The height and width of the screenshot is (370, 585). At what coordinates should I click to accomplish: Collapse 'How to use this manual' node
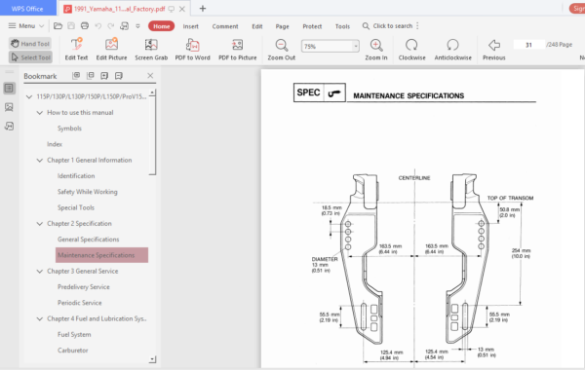[40, 113]
